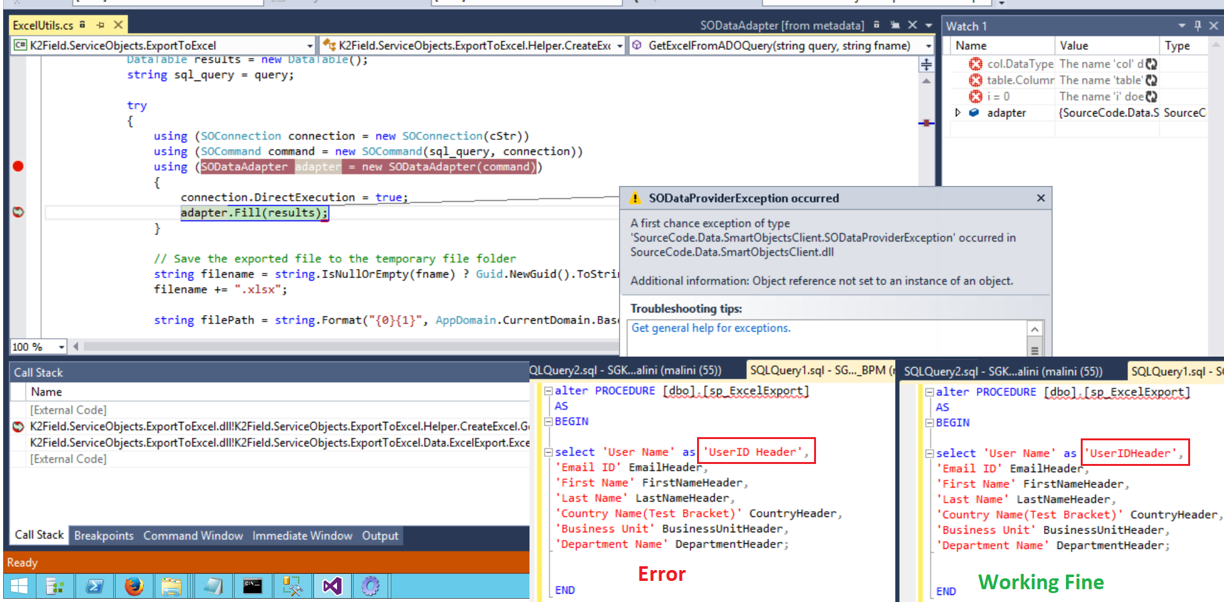The width and height of the screenshot is (1224, 602).
Task: Collapse the BEGIN block in the Working Fine query
Action: click(929, 422)
